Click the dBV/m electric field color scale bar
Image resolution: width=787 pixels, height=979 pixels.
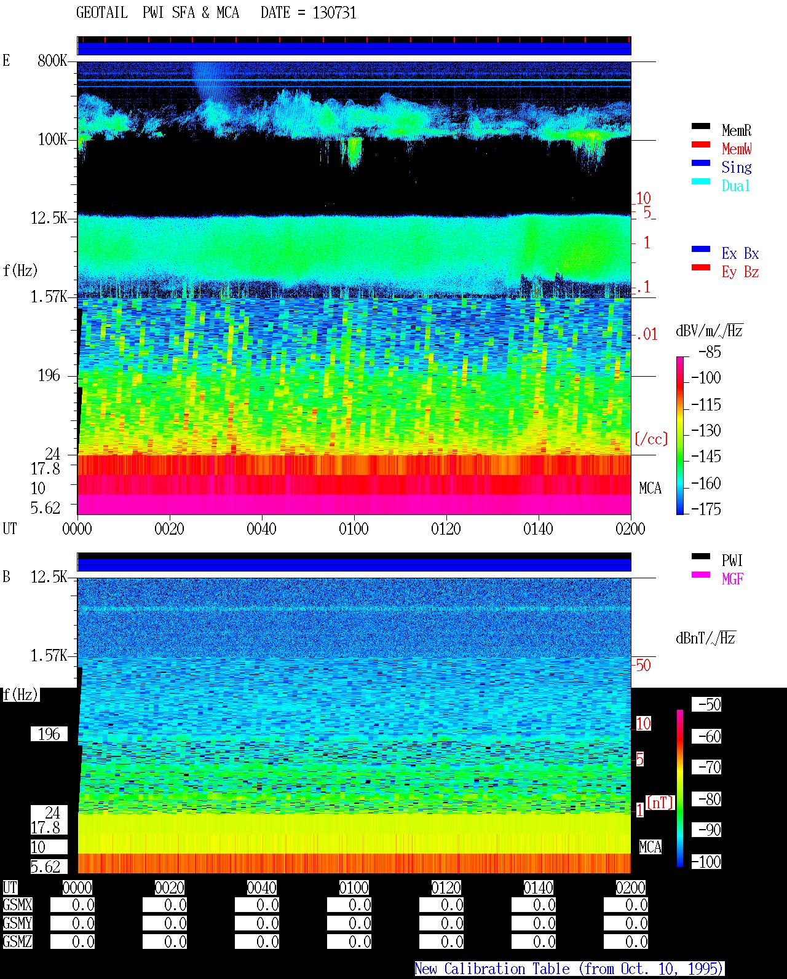[680, 435]
